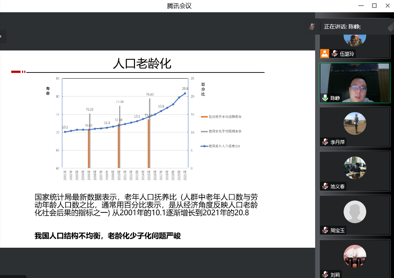The height and width of the screenshot is (278, 394).
Task: Click the muted microphone icon in the top status bar
Action: coord(311,26)
